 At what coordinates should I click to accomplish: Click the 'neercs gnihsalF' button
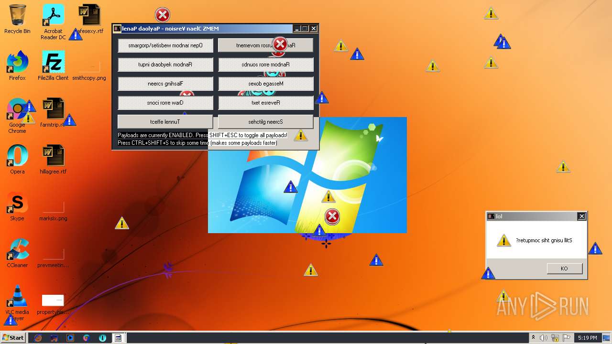pos(165,84)
